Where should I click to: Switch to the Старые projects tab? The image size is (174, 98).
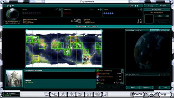click(162, 30)
